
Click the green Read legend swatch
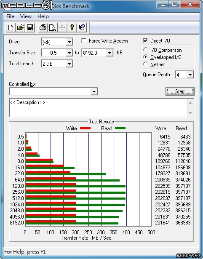tap(120, 128)
